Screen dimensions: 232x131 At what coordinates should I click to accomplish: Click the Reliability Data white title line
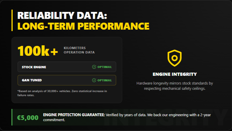[x=63, y=15]
